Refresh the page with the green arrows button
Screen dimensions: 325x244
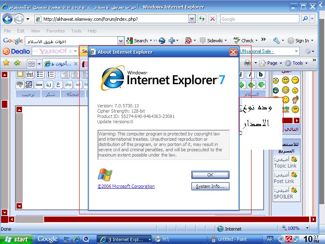[x=201, y=19]
